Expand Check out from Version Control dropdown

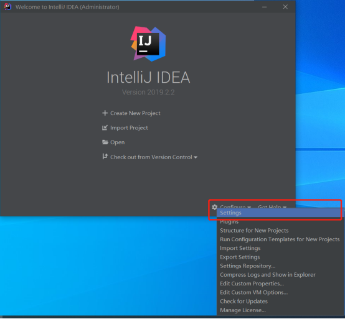point(154,157)
